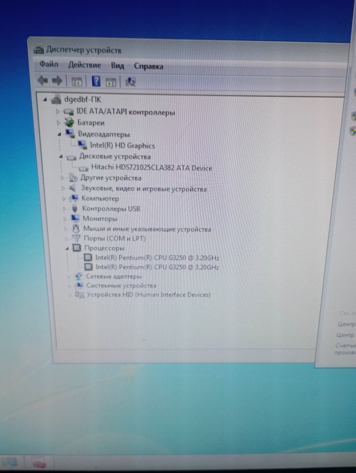This screenshot has height=473, width=356.
Task: Open the Действие menu
Action: 84,65
